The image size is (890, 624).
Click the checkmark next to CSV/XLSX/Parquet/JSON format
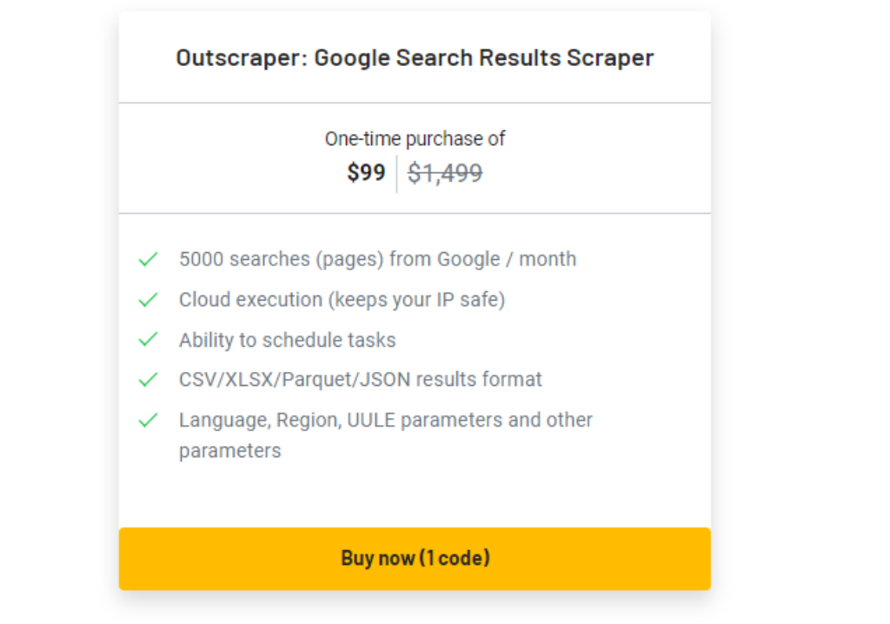148,380
